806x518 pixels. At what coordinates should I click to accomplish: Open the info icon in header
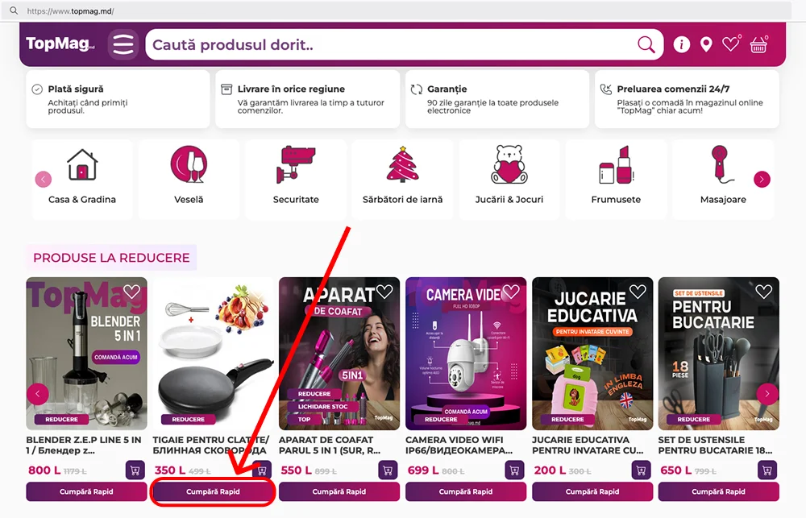pos(682,44)
